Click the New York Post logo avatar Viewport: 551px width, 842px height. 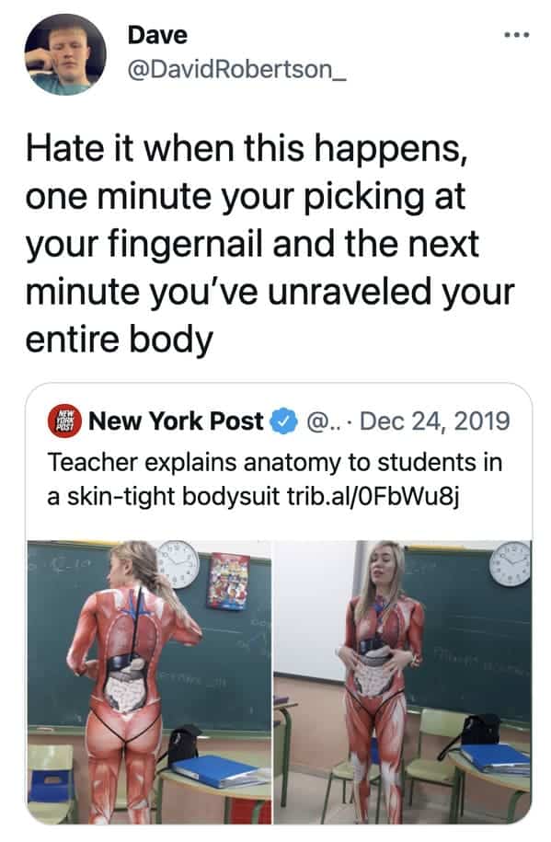(x=64, y=421)
